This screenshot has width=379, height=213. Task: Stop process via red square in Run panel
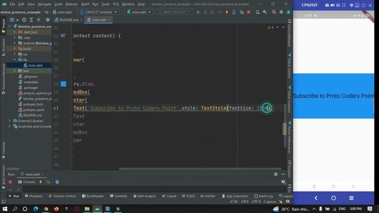tap(10, 182)
